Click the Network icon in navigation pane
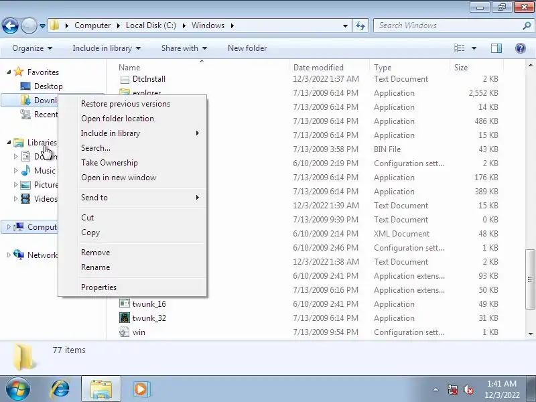The image size is (536, 402). [x=19, y=255]
